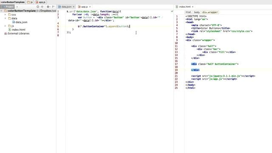Click the '.buttonContainer' append line in app.js

104,26
